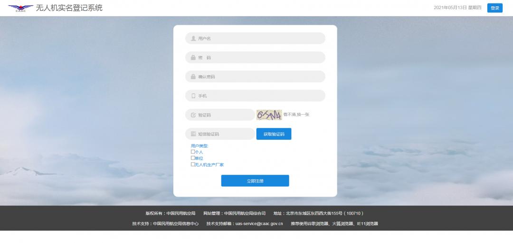513x243 pixels.
Task: Click the CAAC logo in the header
Action: tap(20, 8)
